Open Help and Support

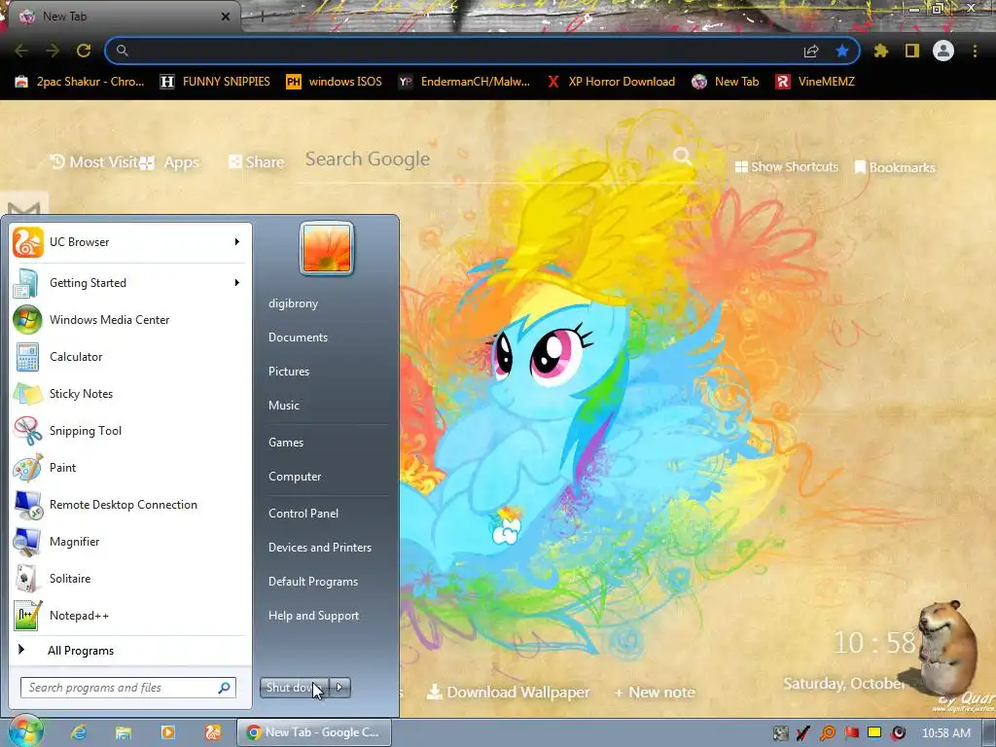pos(313,616)
